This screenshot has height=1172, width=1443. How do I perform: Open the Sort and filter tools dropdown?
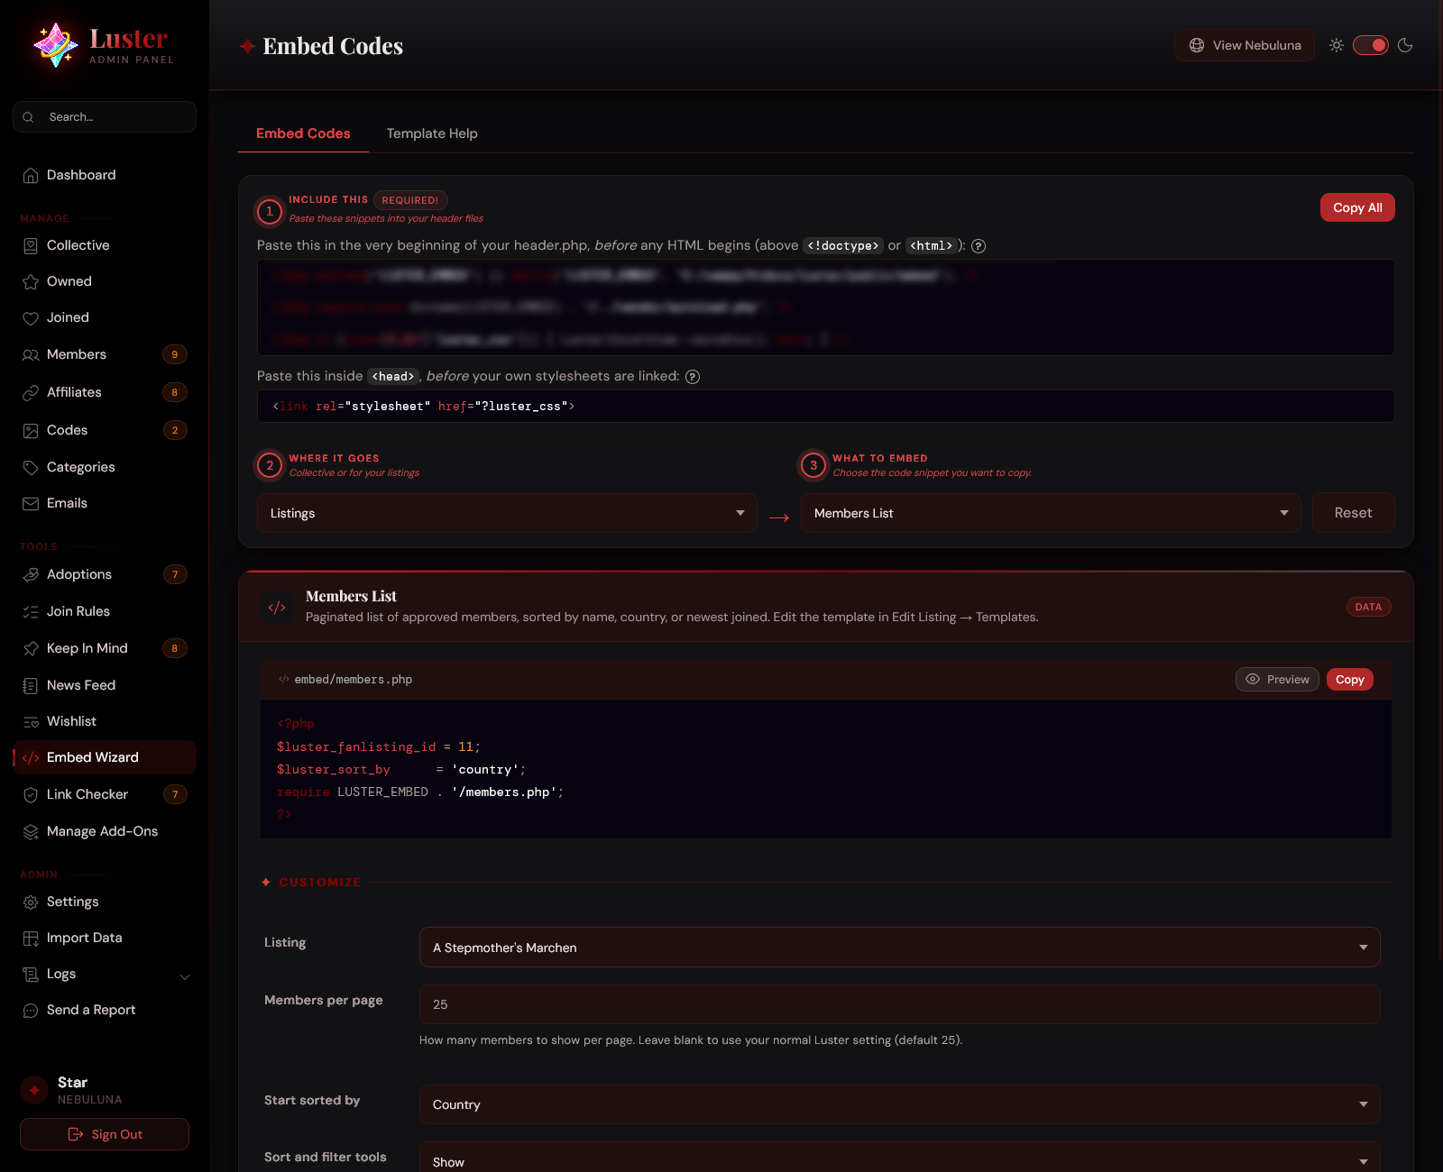point(900,1158)
